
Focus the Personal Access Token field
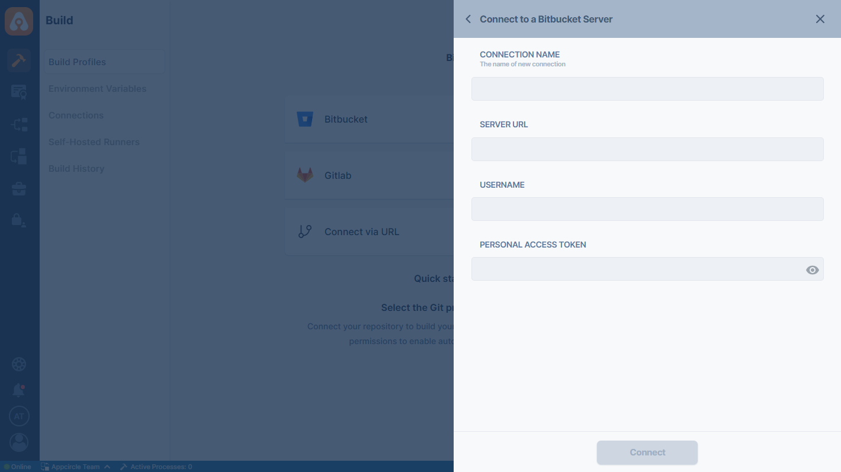coord(647,269)
